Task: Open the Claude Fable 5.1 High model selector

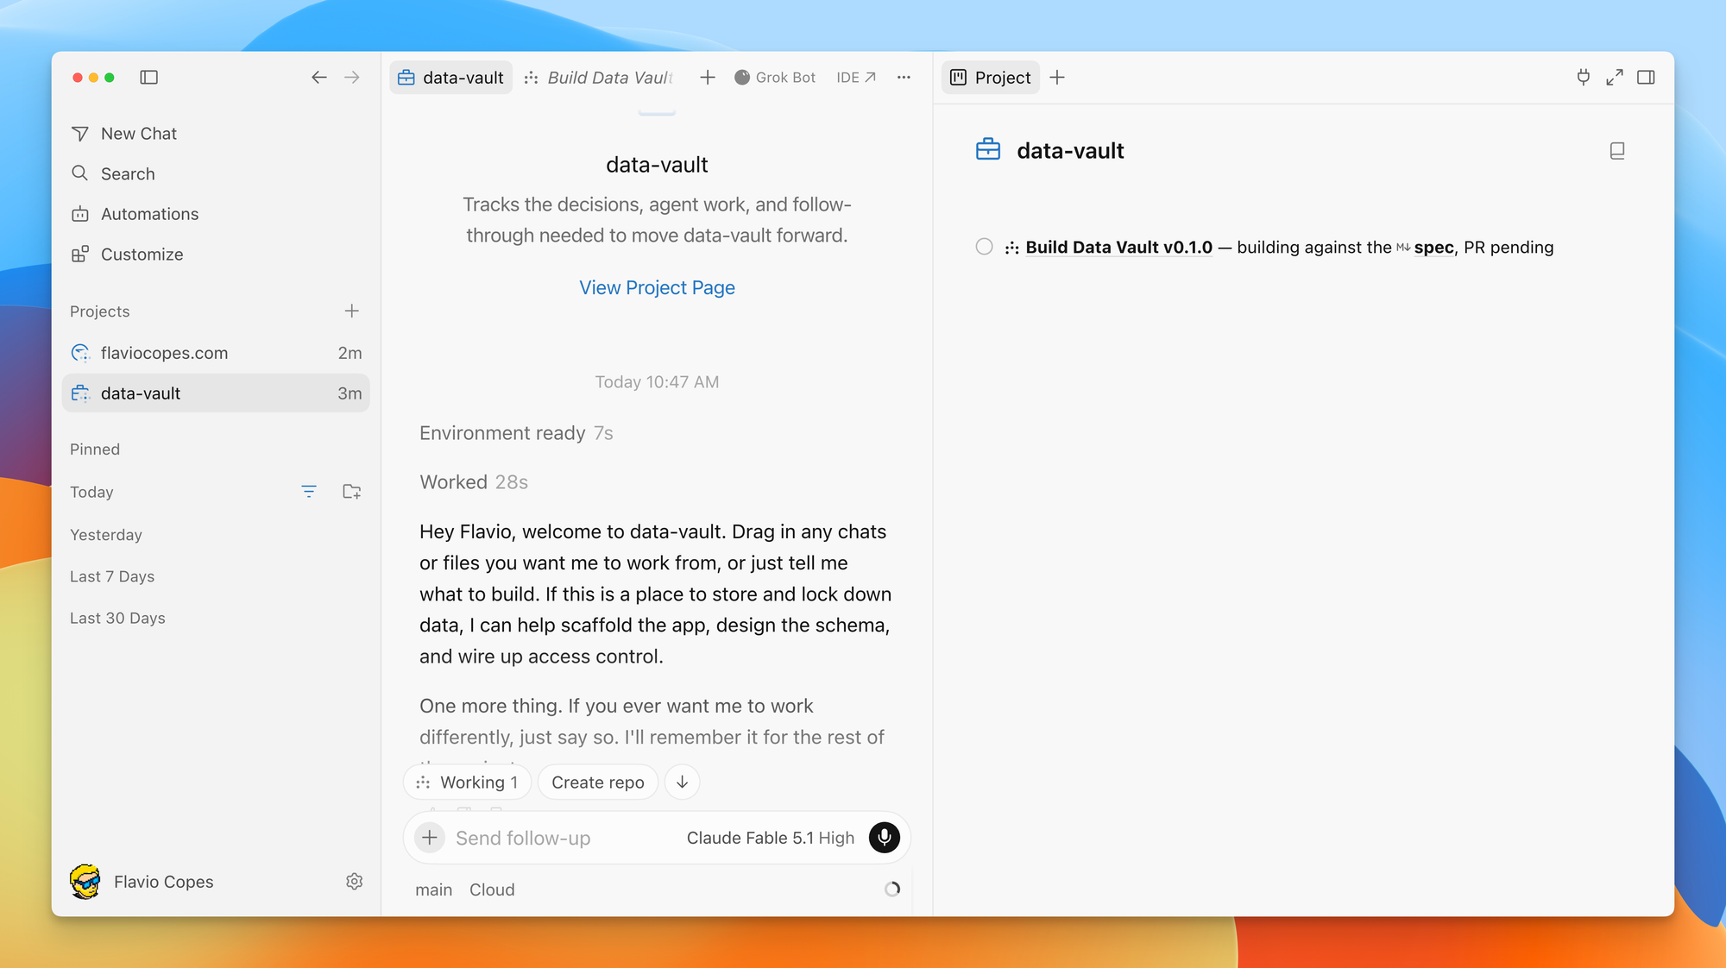Action: [x=771, y=838]
